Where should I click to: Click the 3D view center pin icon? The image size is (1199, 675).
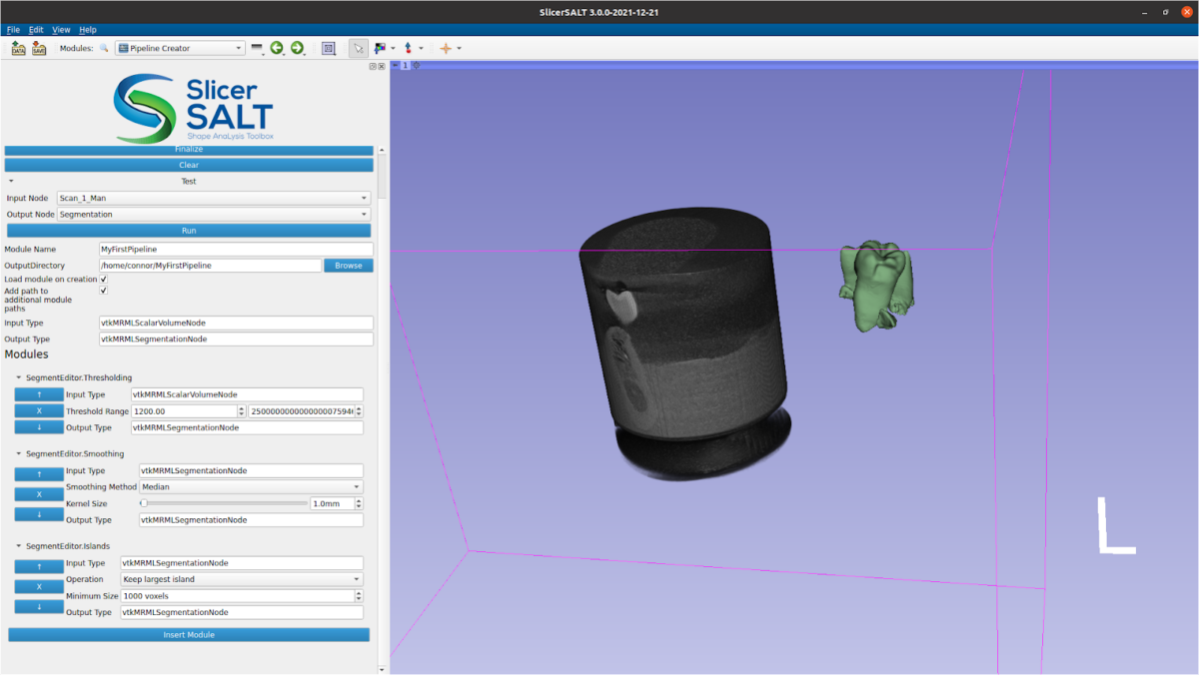click(417, 65)
